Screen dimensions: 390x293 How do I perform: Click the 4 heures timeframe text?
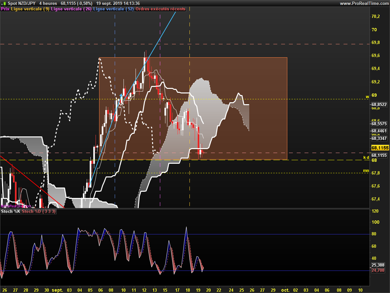[x=48, y=3]
